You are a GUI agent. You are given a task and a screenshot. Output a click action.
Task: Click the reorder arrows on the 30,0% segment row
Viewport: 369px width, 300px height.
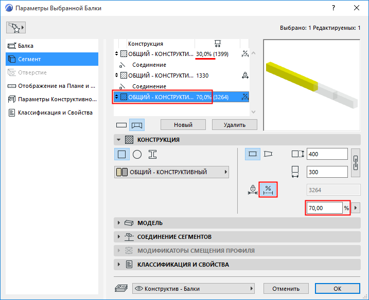coord(116,54)
